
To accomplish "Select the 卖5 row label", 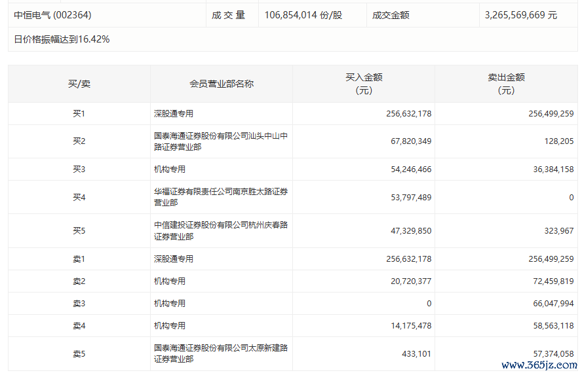I will (79, 354).
